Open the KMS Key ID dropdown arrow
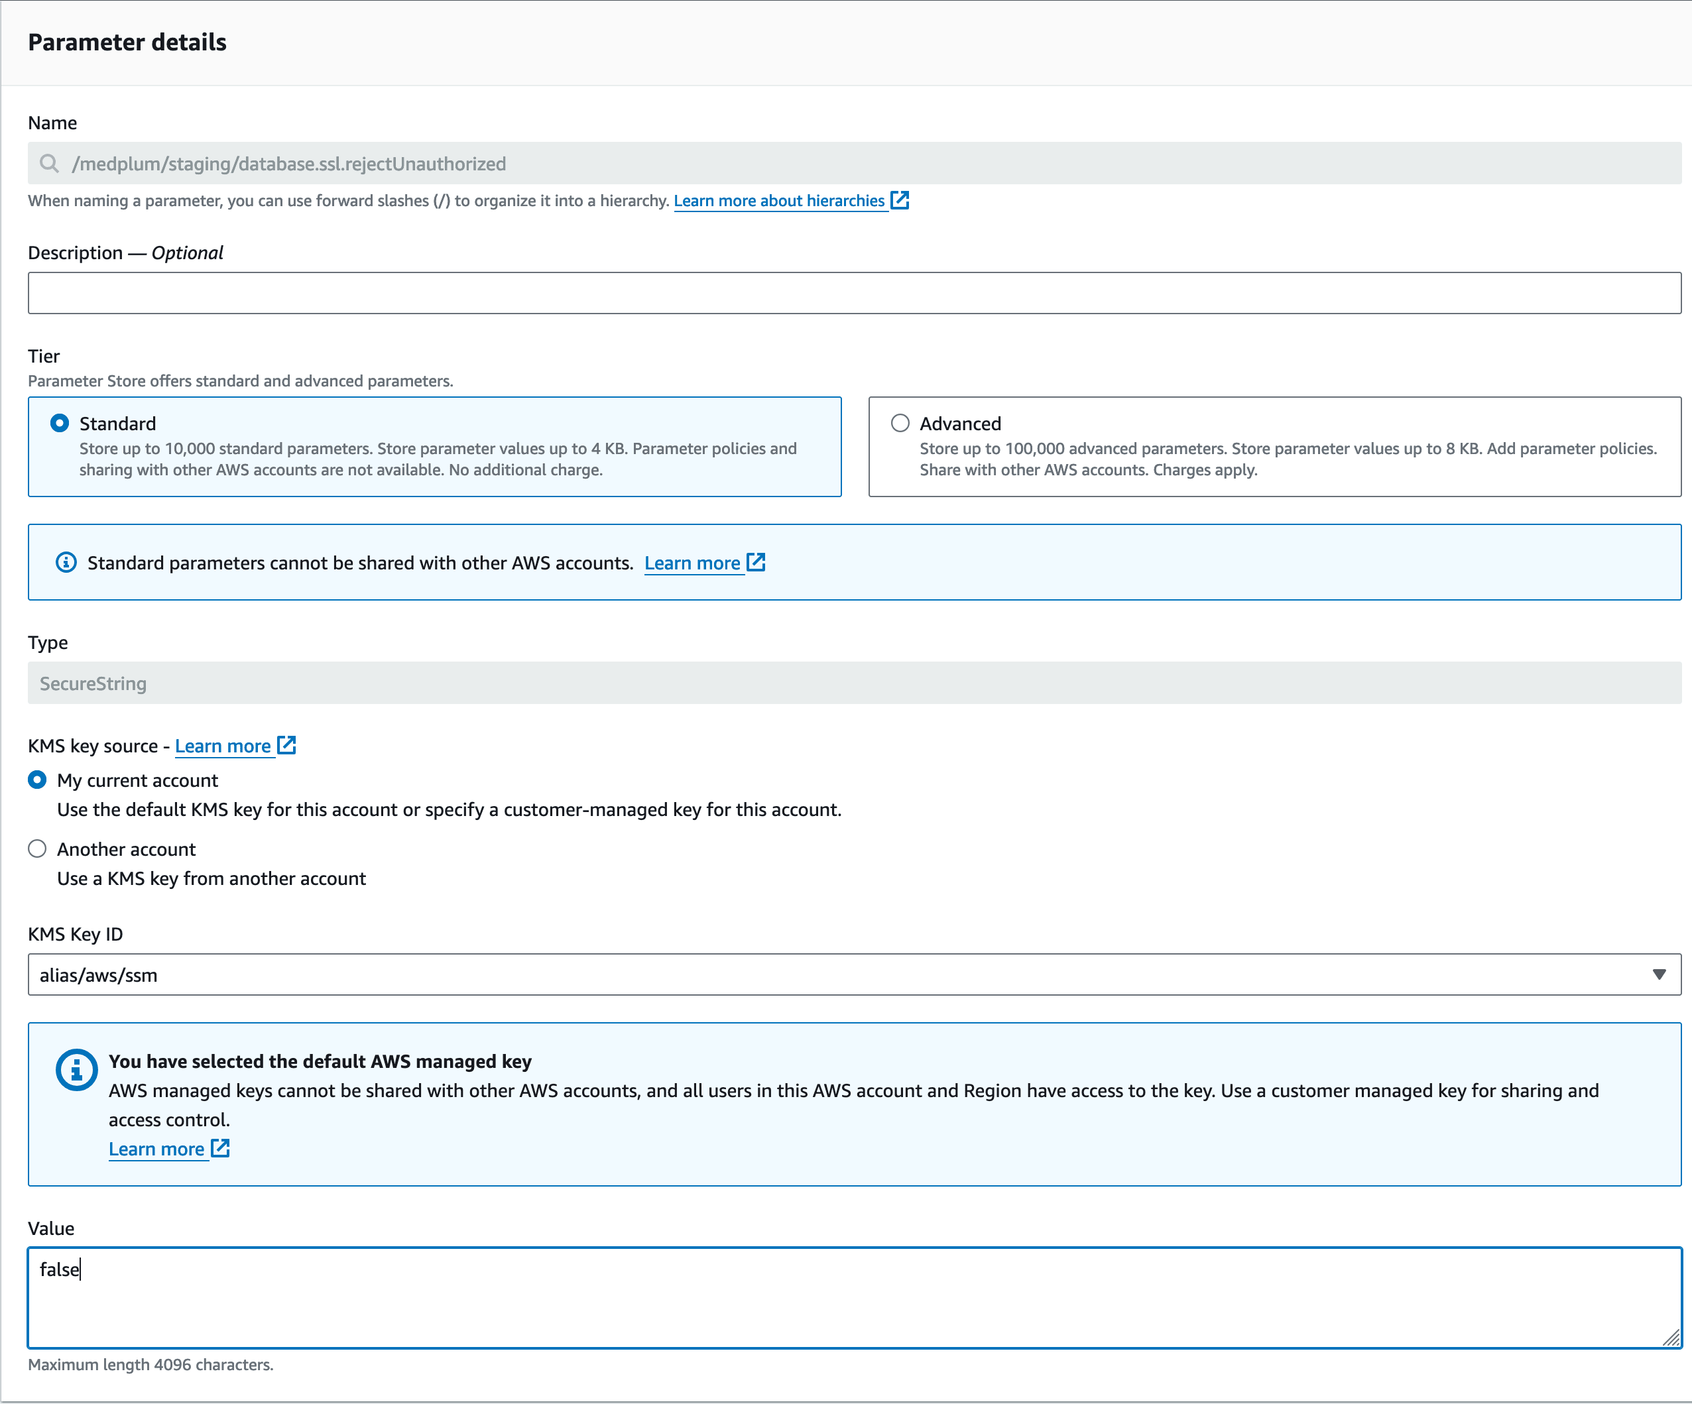1692x1404 pixels. 1658,974
